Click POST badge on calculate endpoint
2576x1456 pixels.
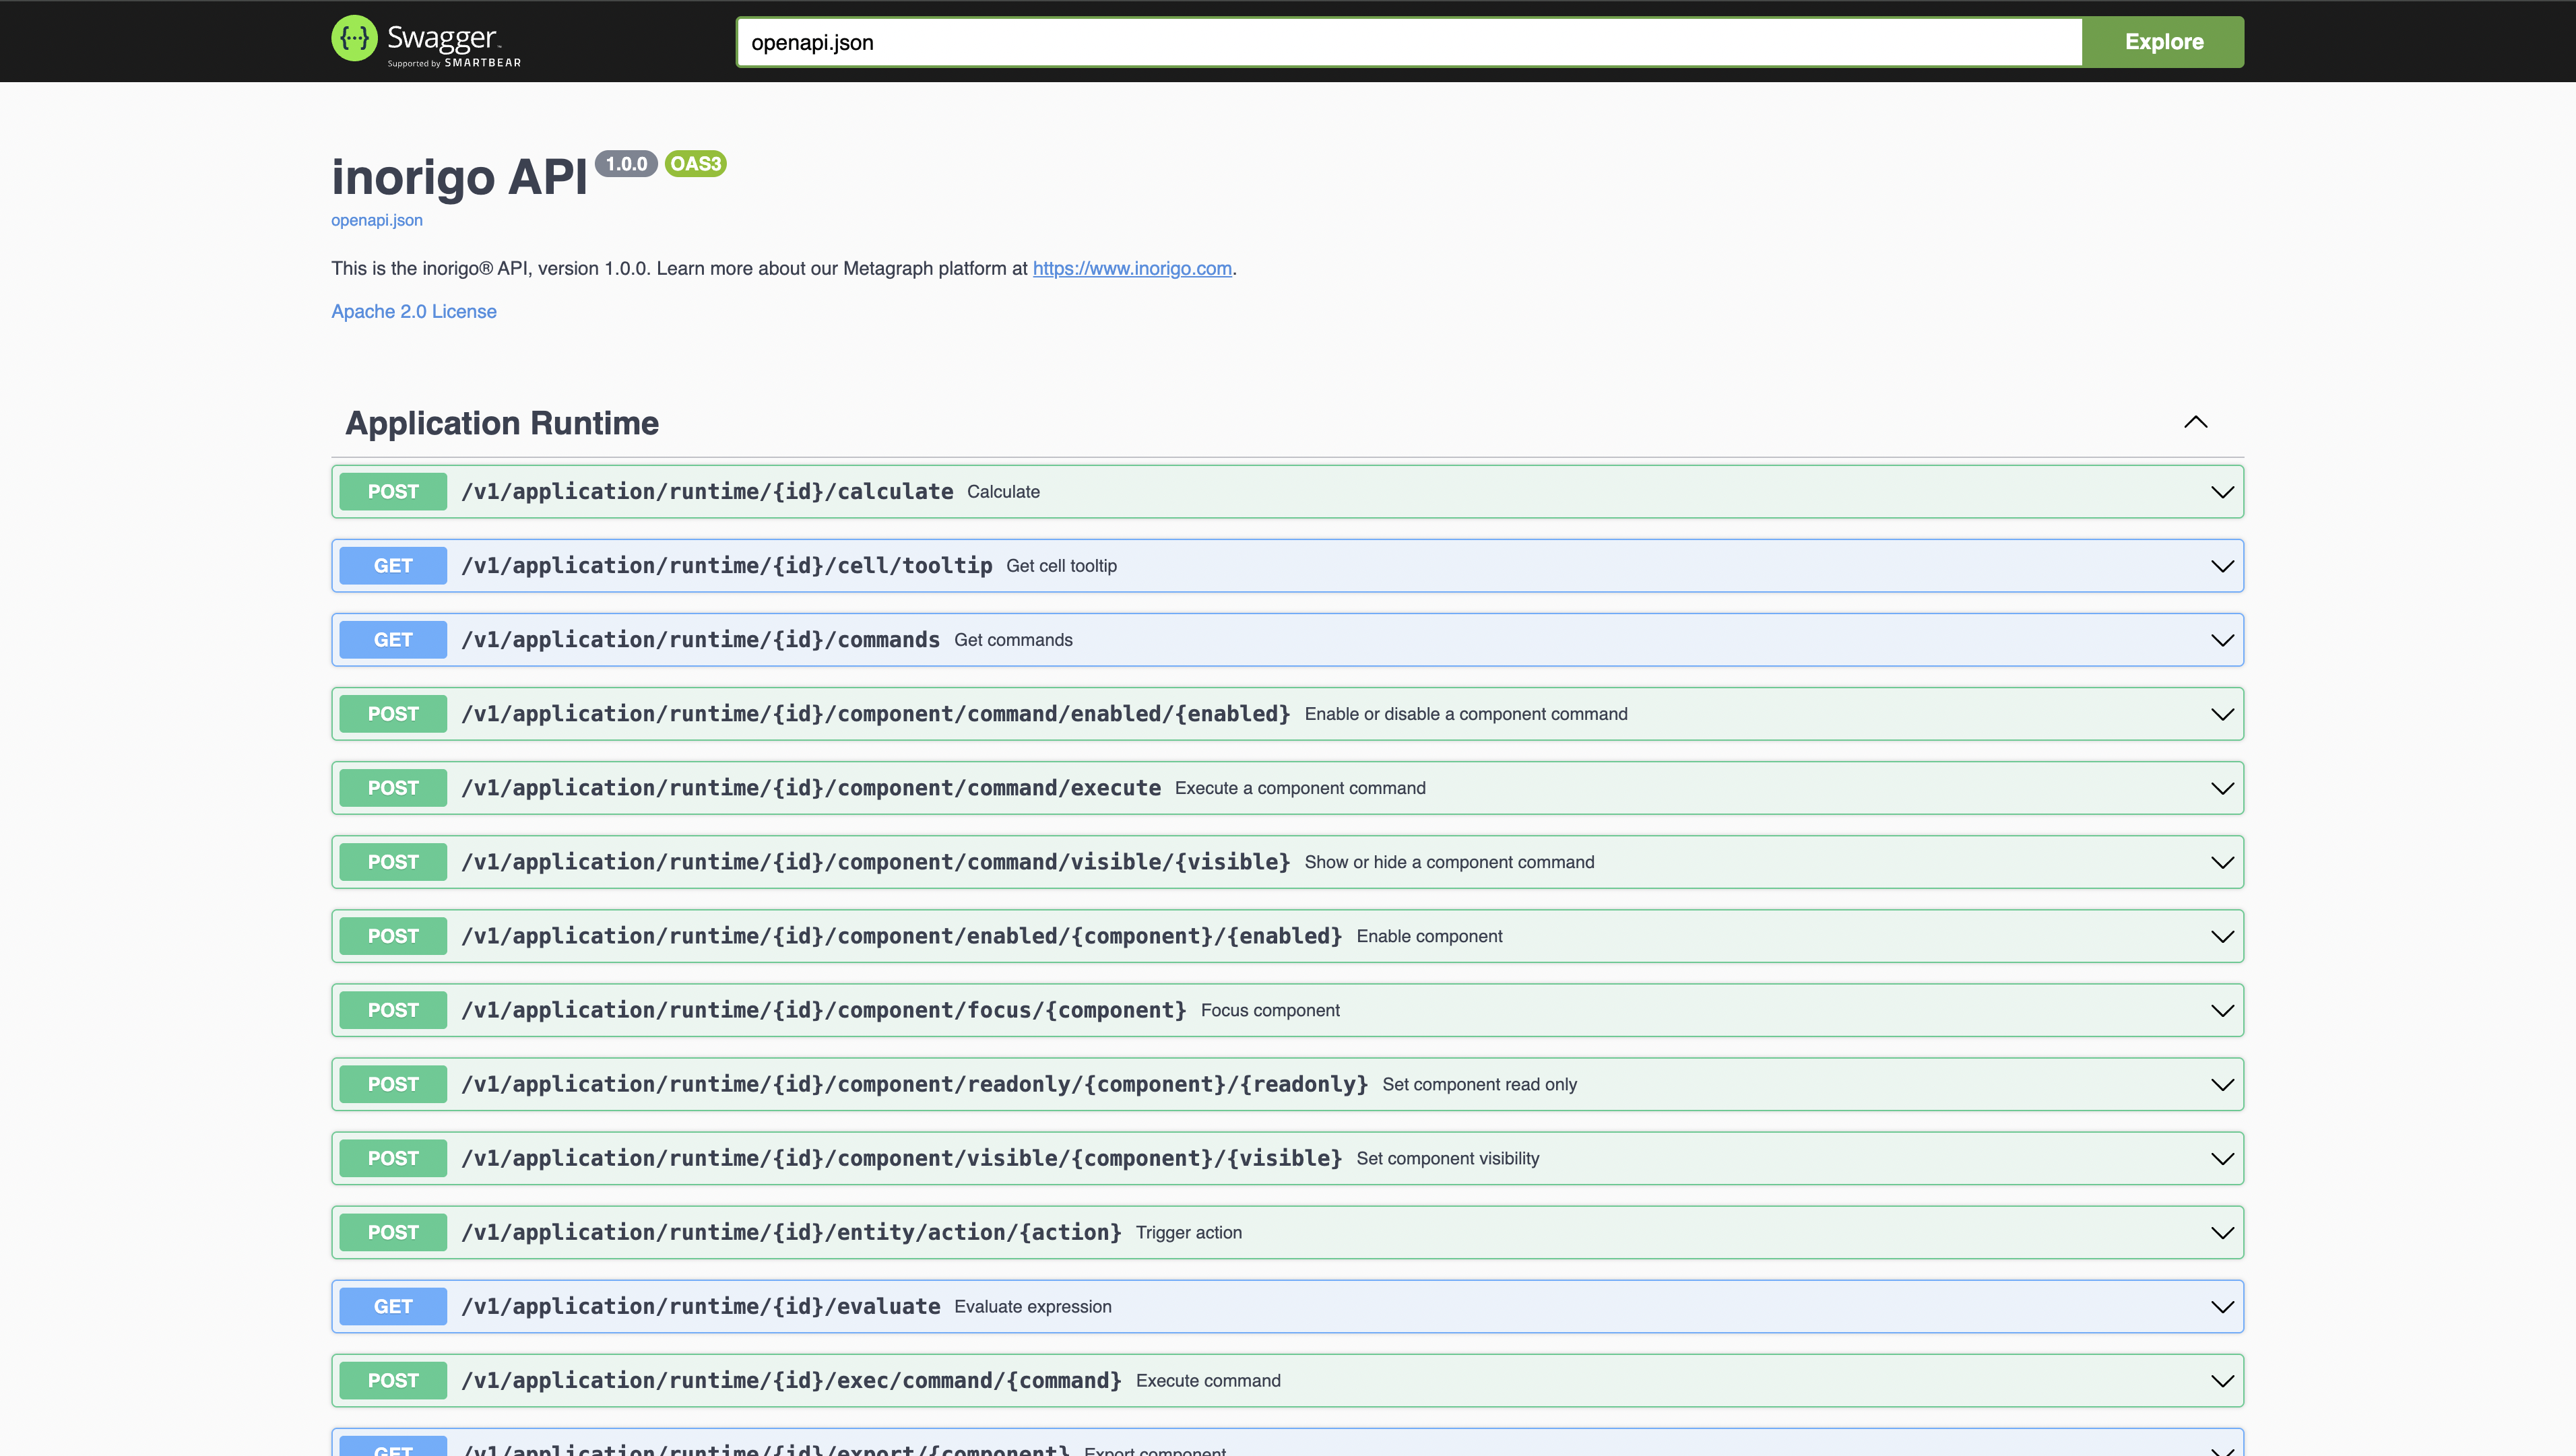tap(393, 492)
